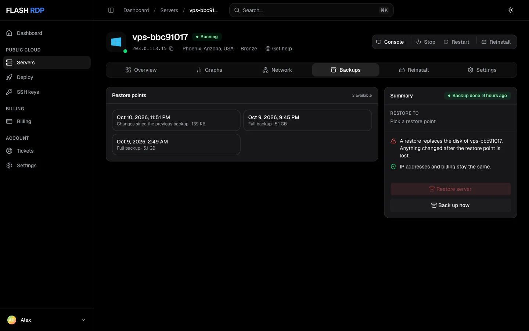This screenshot has height=331, width=529.
Task: Open Billing in the sidebar
Action: [x=47, y=121]
